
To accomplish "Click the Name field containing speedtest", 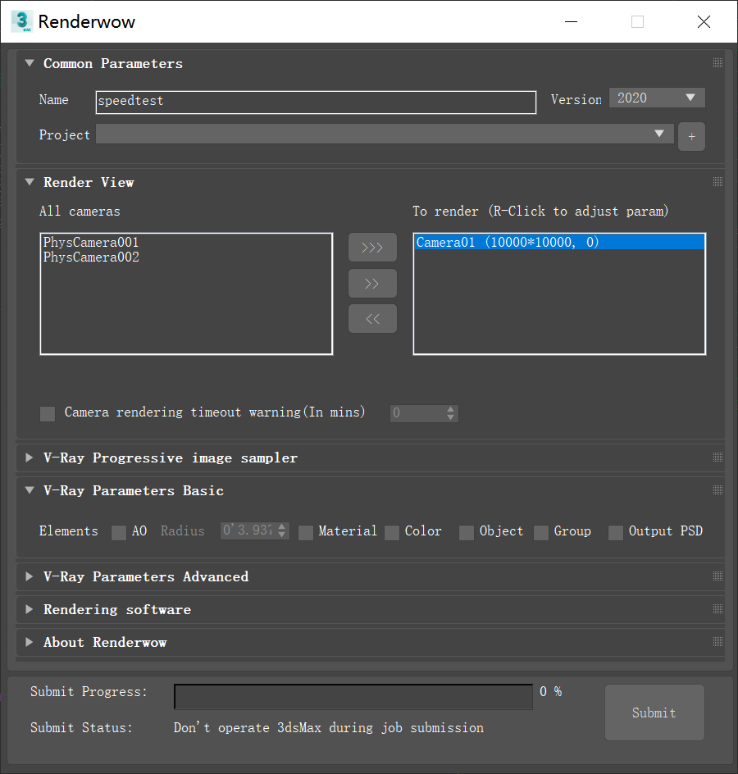I will (x=316, y=102).
